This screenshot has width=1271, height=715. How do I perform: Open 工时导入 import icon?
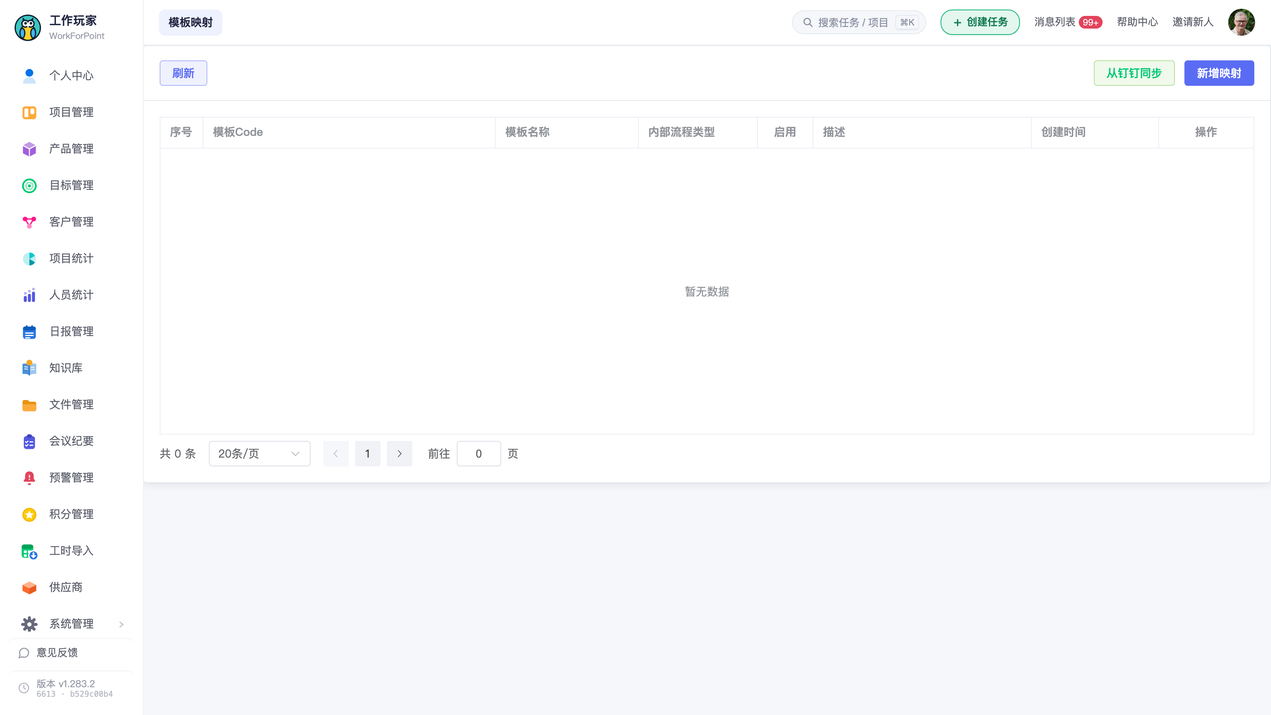29,551
